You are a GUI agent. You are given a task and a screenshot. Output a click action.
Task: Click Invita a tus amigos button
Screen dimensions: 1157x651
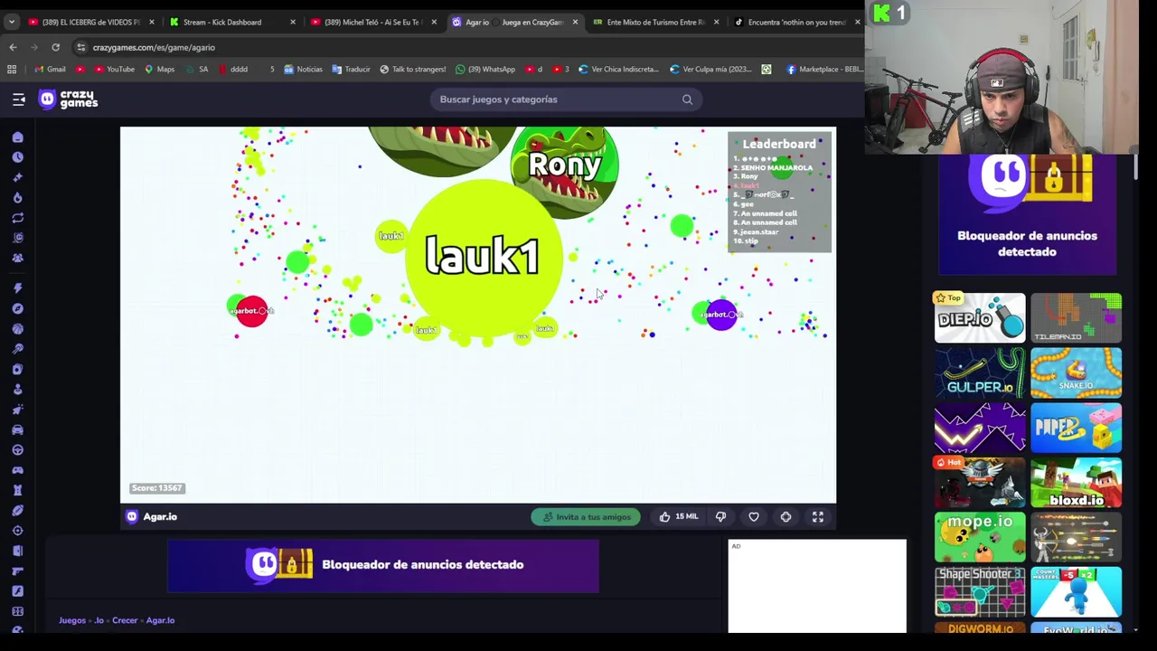[586, 517]
